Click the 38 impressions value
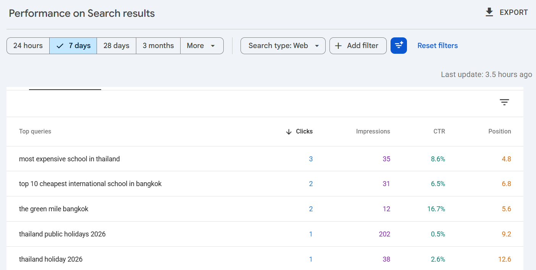536x270 pixels. (386, 259)
